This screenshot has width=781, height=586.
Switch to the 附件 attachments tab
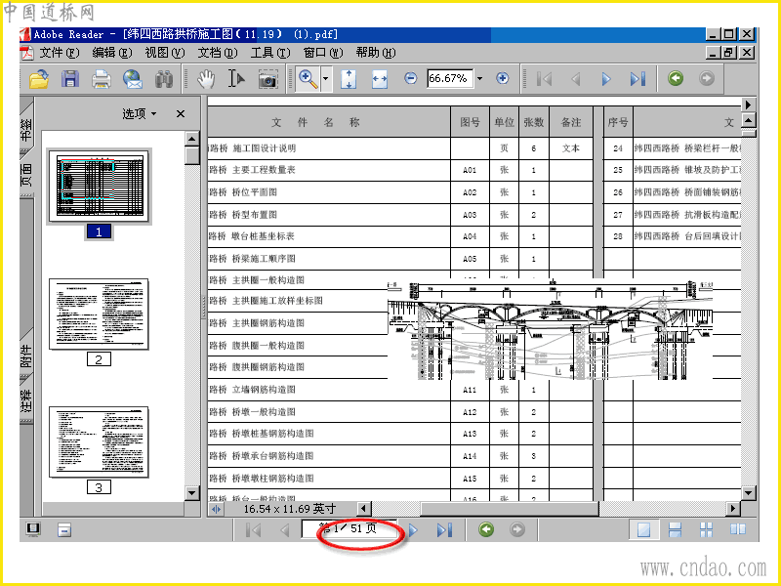coord(26,355)
